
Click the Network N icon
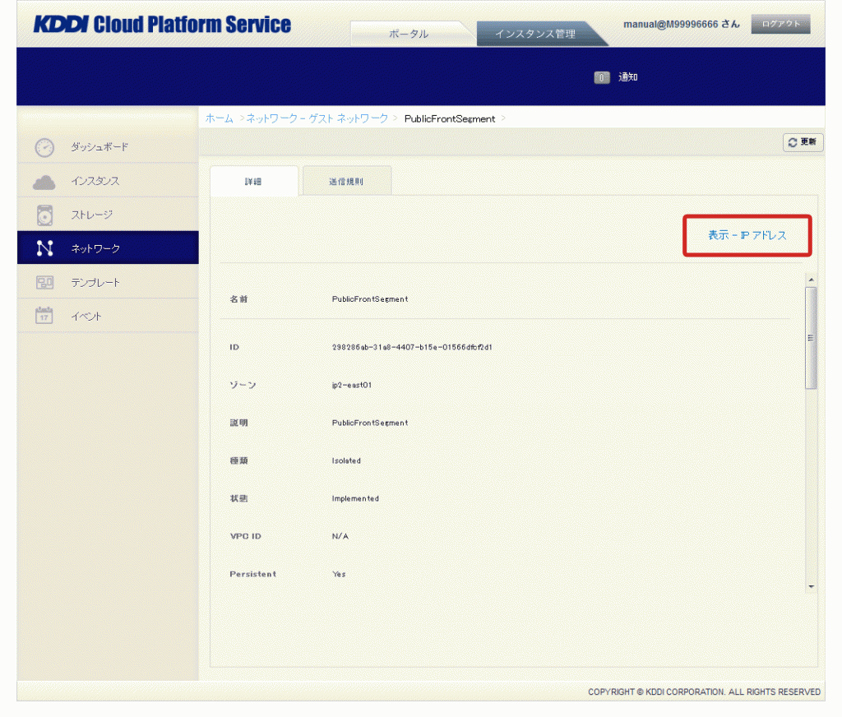[x=44, y=248]
